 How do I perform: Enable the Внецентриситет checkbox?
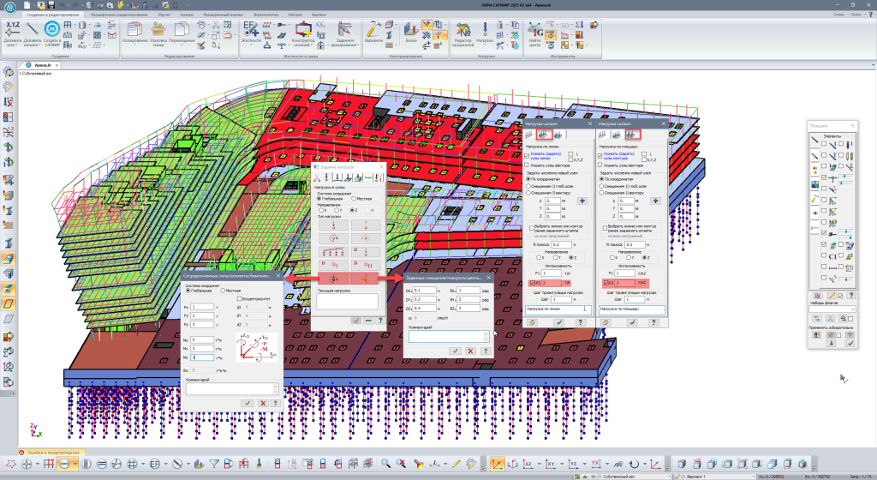coord(240,298)
